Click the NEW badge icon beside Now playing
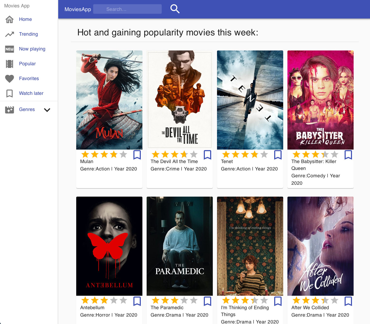This screenshot has width=370, height=324. (10, 49)
